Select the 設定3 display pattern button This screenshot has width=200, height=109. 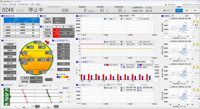[x=195, y=10]
